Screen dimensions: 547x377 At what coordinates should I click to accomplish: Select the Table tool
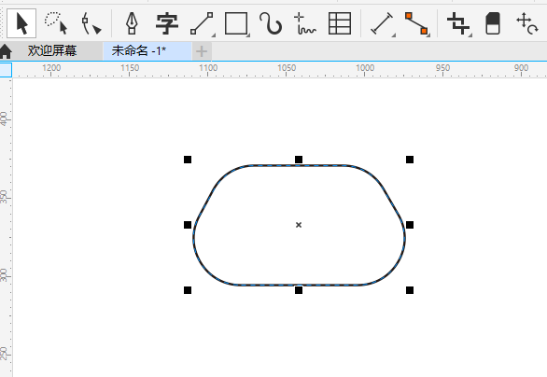point(340,23)
